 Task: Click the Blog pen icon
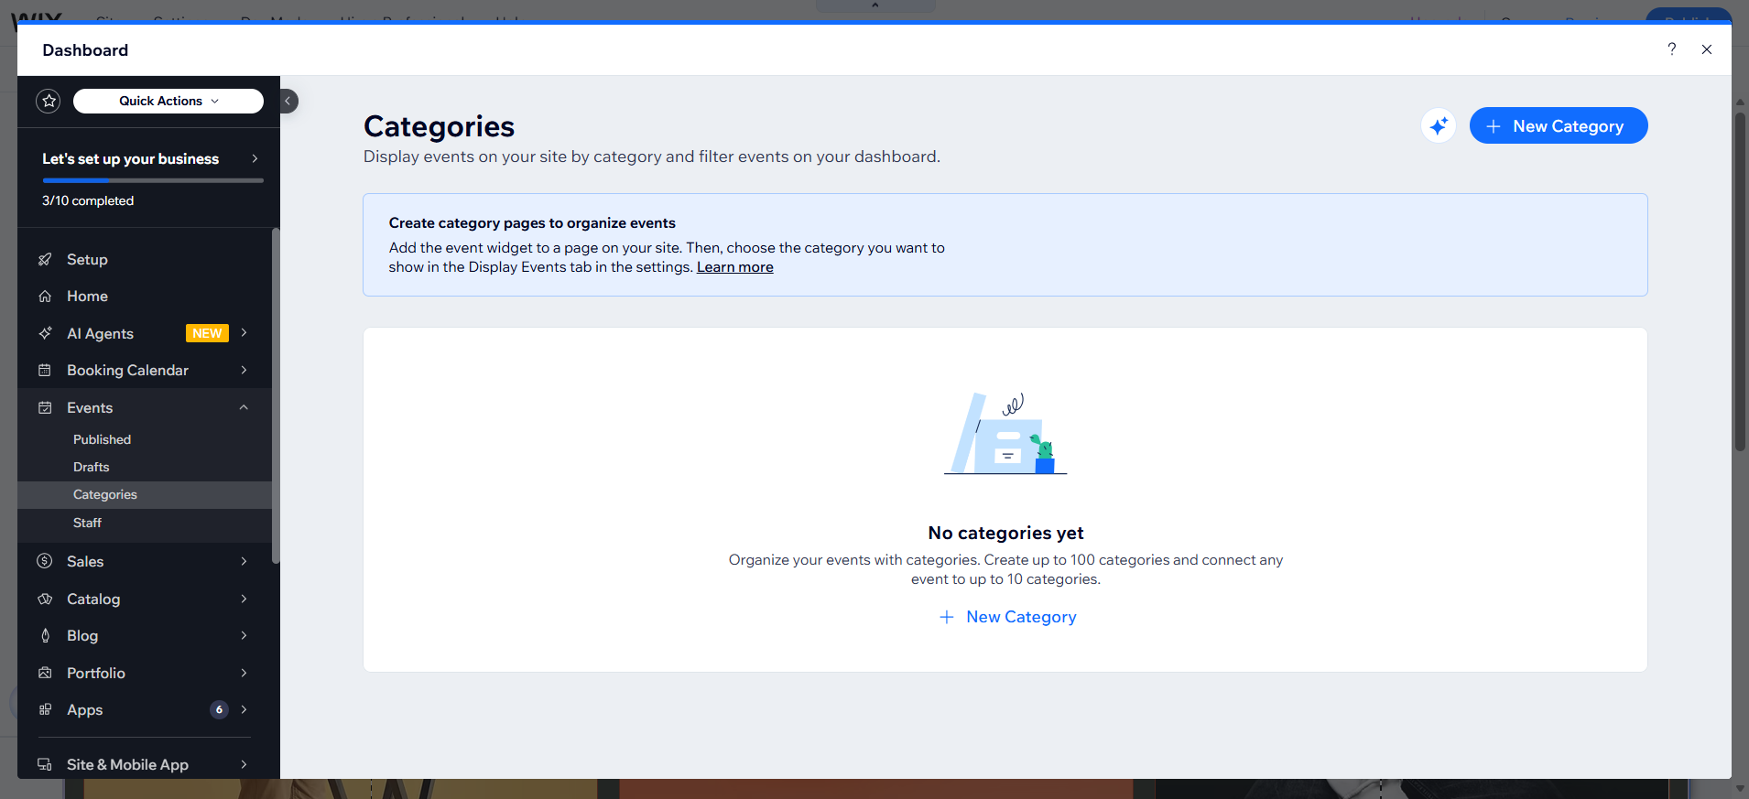tap(45, 635)
